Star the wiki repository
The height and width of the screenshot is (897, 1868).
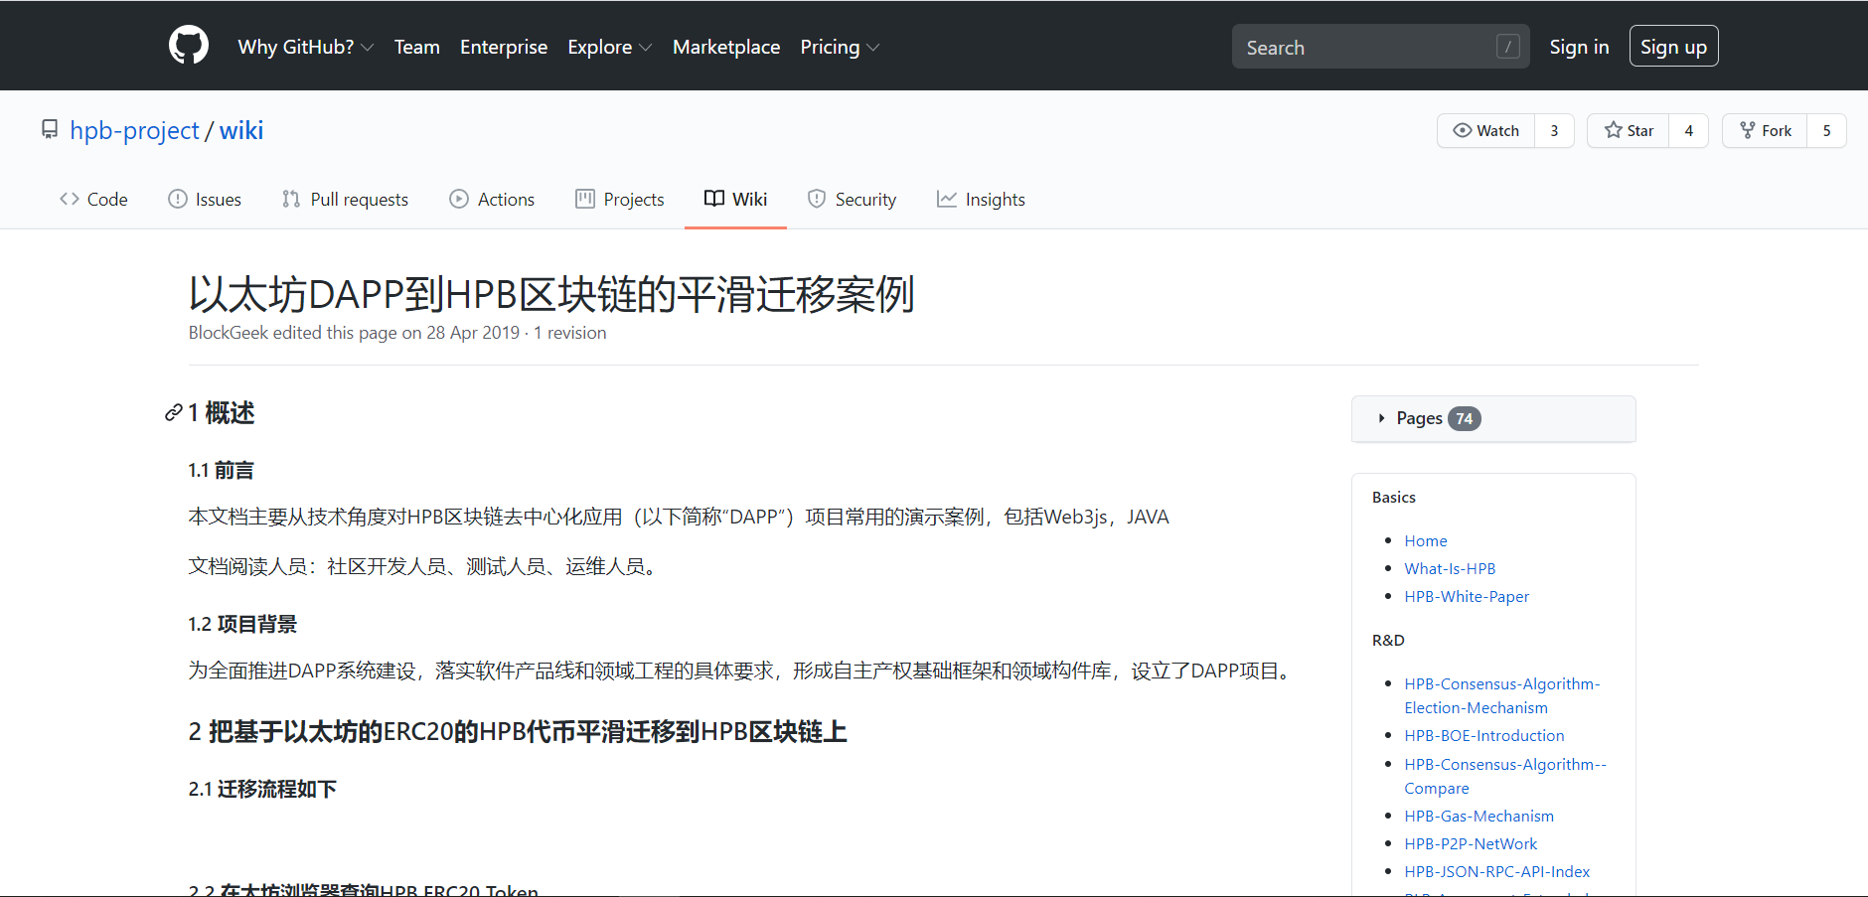(x=1629, y=131)
